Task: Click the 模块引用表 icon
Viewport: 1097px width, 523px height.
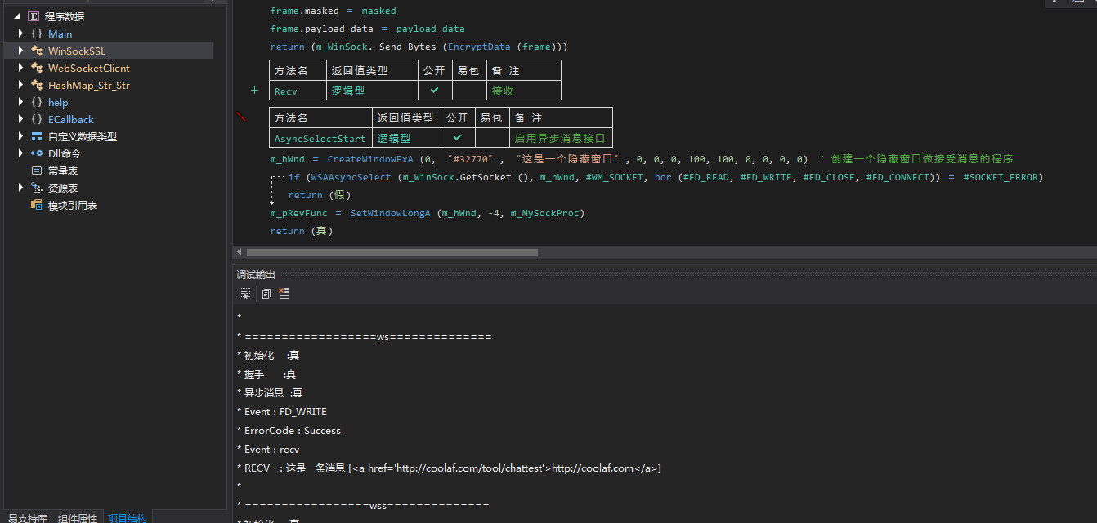Action: [35, 205]
